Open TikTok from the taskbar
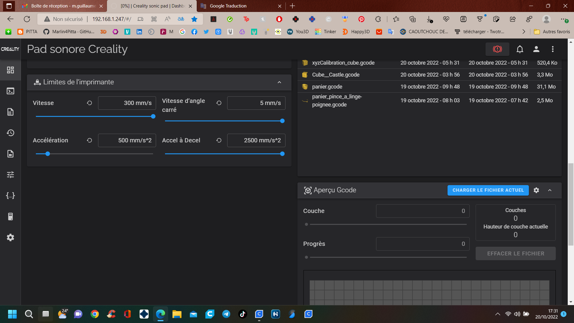 242,314
